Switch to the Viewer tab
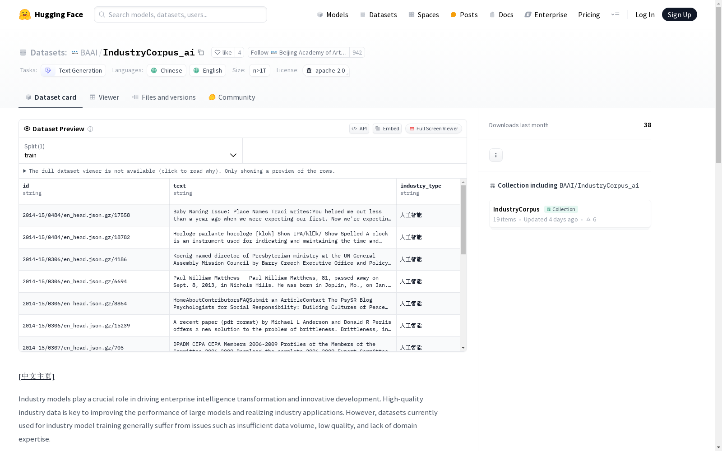The width and height of the screenshot is (722, 451). [104, 97]
